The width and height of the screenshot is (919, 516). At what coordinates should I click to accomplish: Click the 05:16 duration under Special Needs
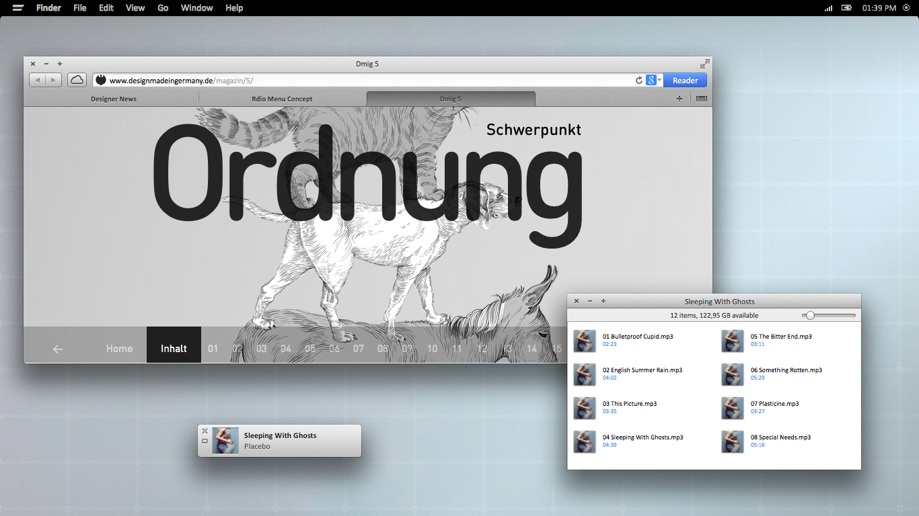(x=758, y=445)
